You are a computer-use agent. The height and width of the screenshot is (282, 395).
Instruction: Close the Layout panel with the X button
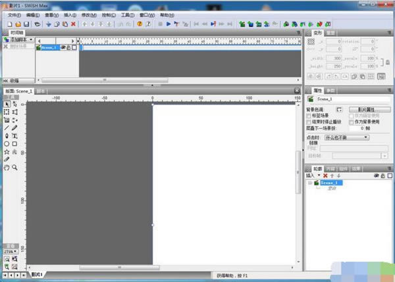pos(297,91)
